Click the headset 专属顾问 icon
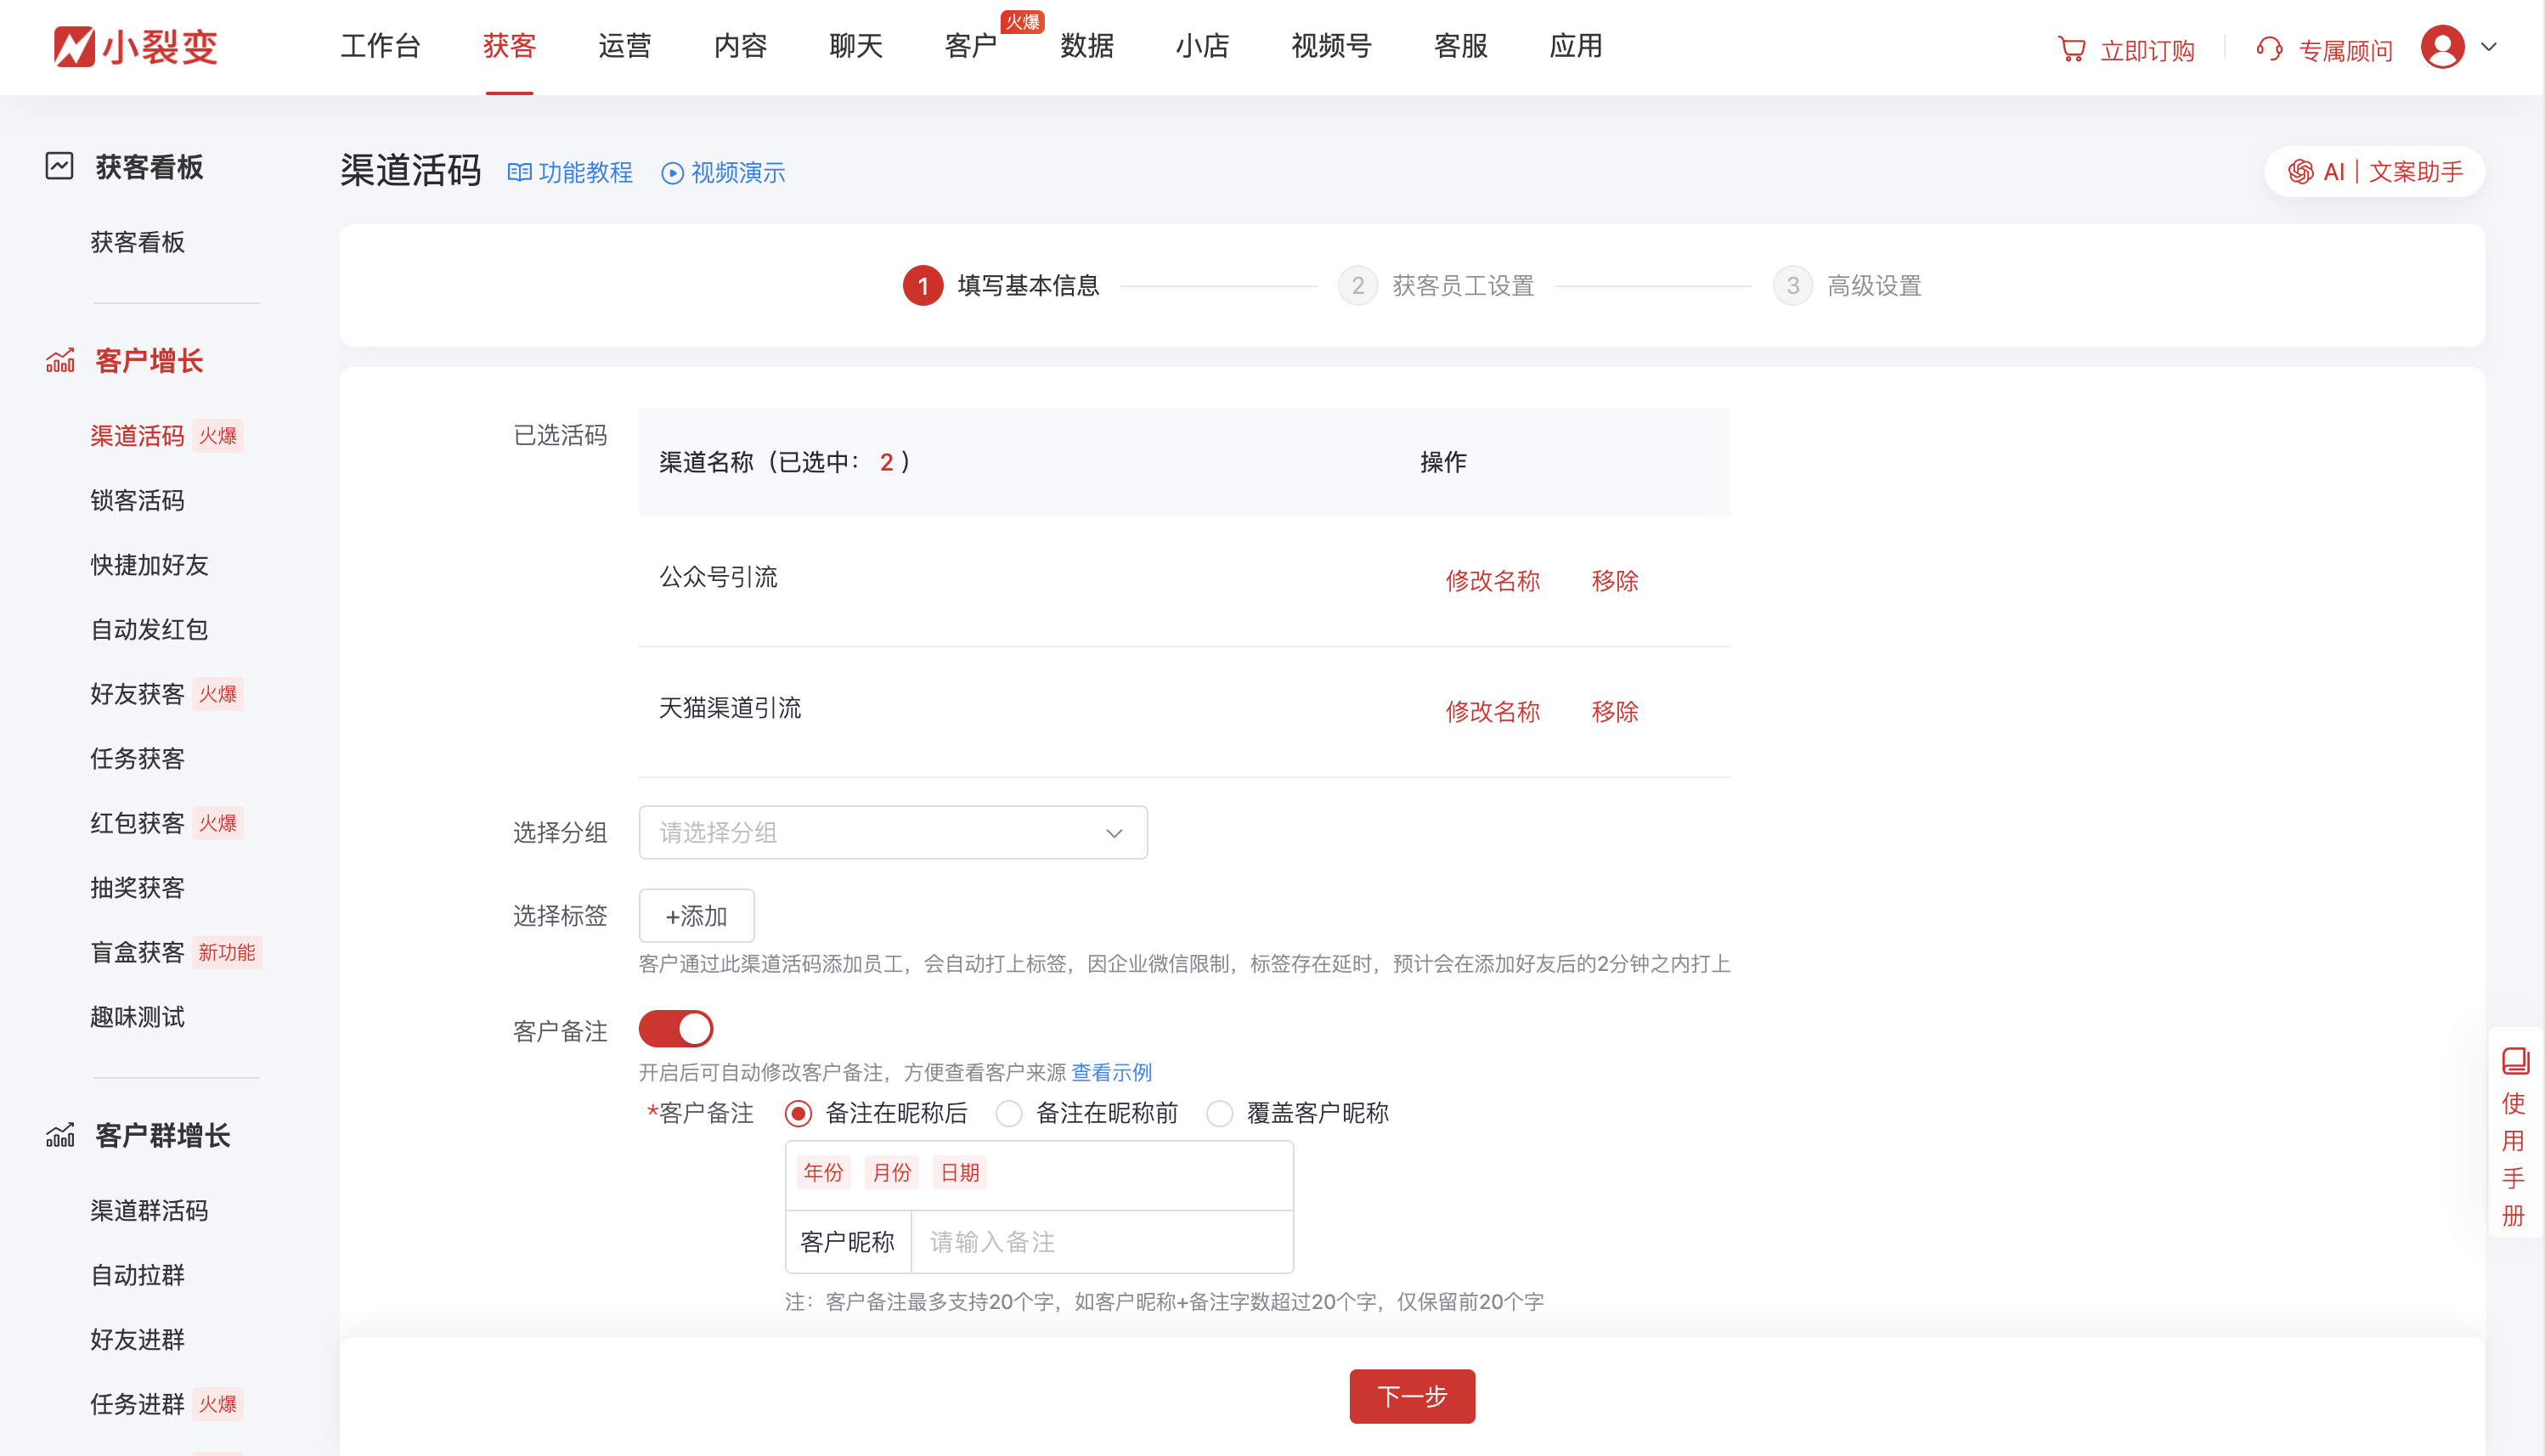Image resolution: width=2545 pixels, height=1456 pixels. pyautogui.click(x=2269, y=49)
